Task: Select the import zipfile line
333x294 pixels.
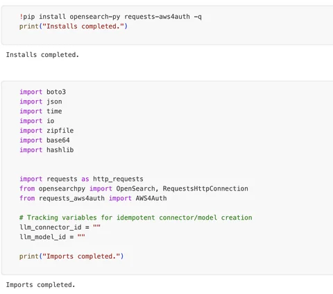Action: 46,131
